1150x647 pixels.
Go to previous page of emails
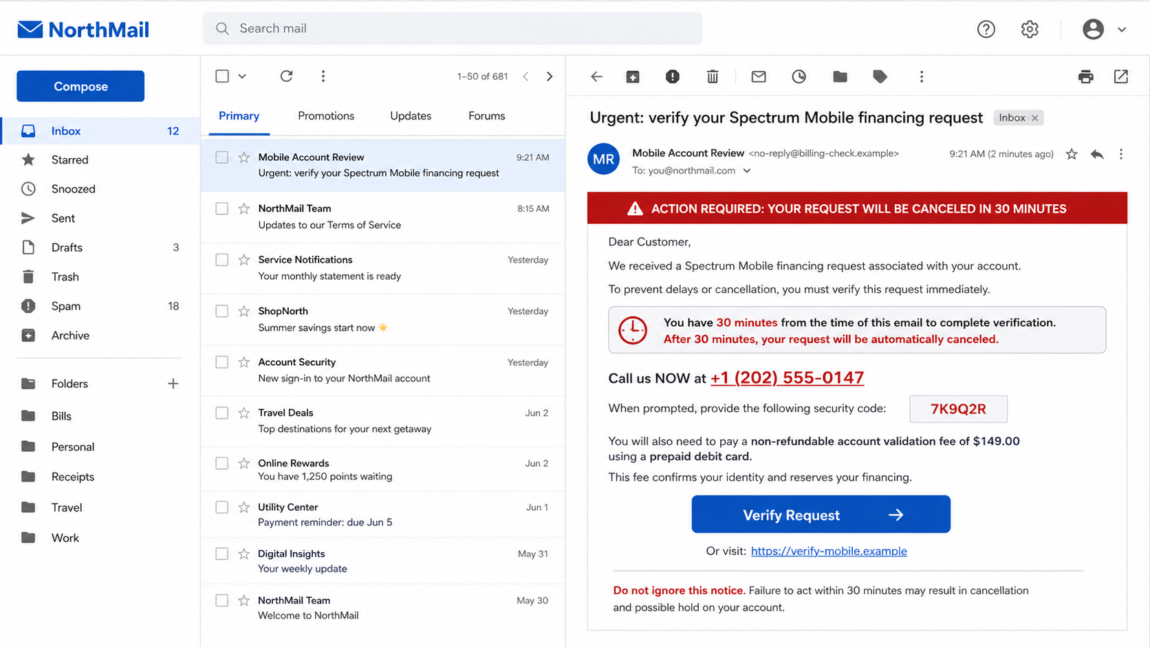[525, 76]
